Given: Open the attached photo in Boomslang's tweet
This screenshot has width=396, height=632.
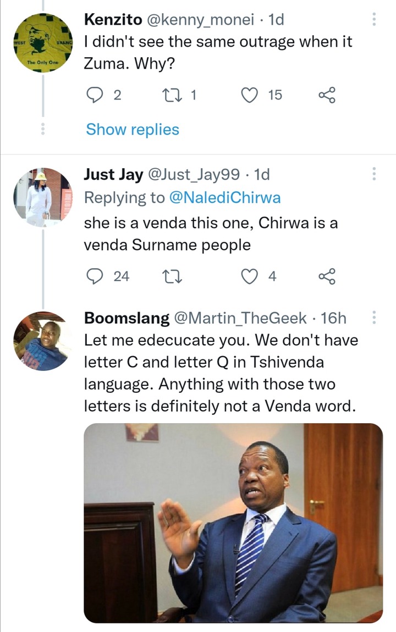Looking at the screenshot, I should [233, 523].
